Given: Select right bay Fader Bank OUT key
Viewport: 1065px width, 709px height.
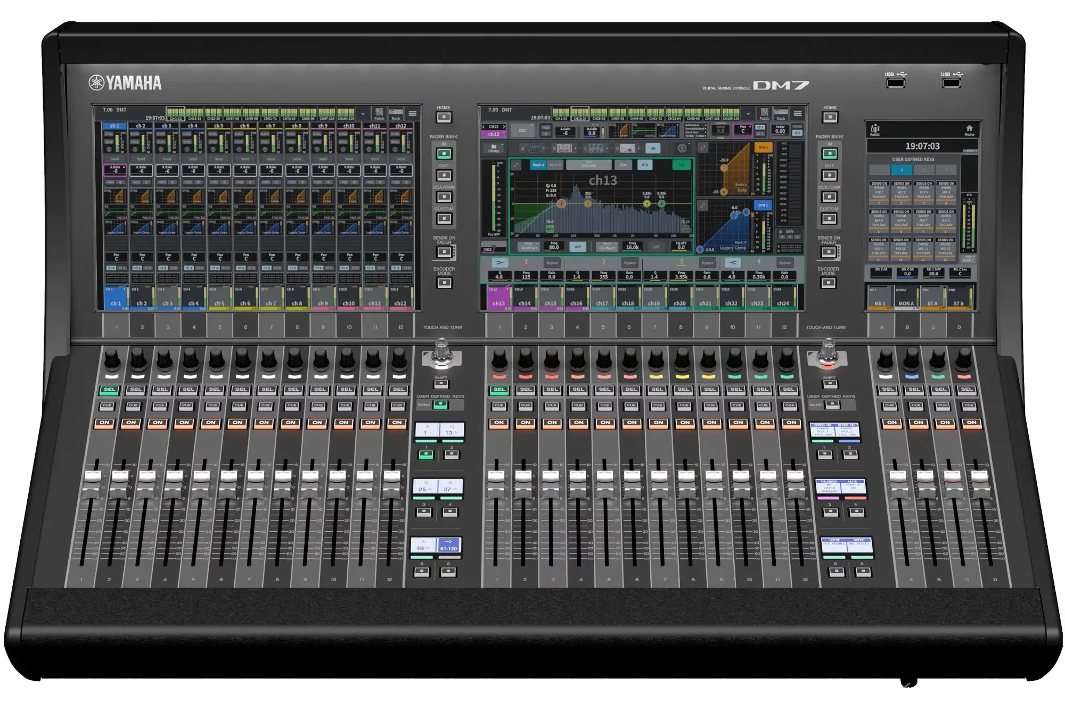Looking at the screenshot, I should coord(830,175).
